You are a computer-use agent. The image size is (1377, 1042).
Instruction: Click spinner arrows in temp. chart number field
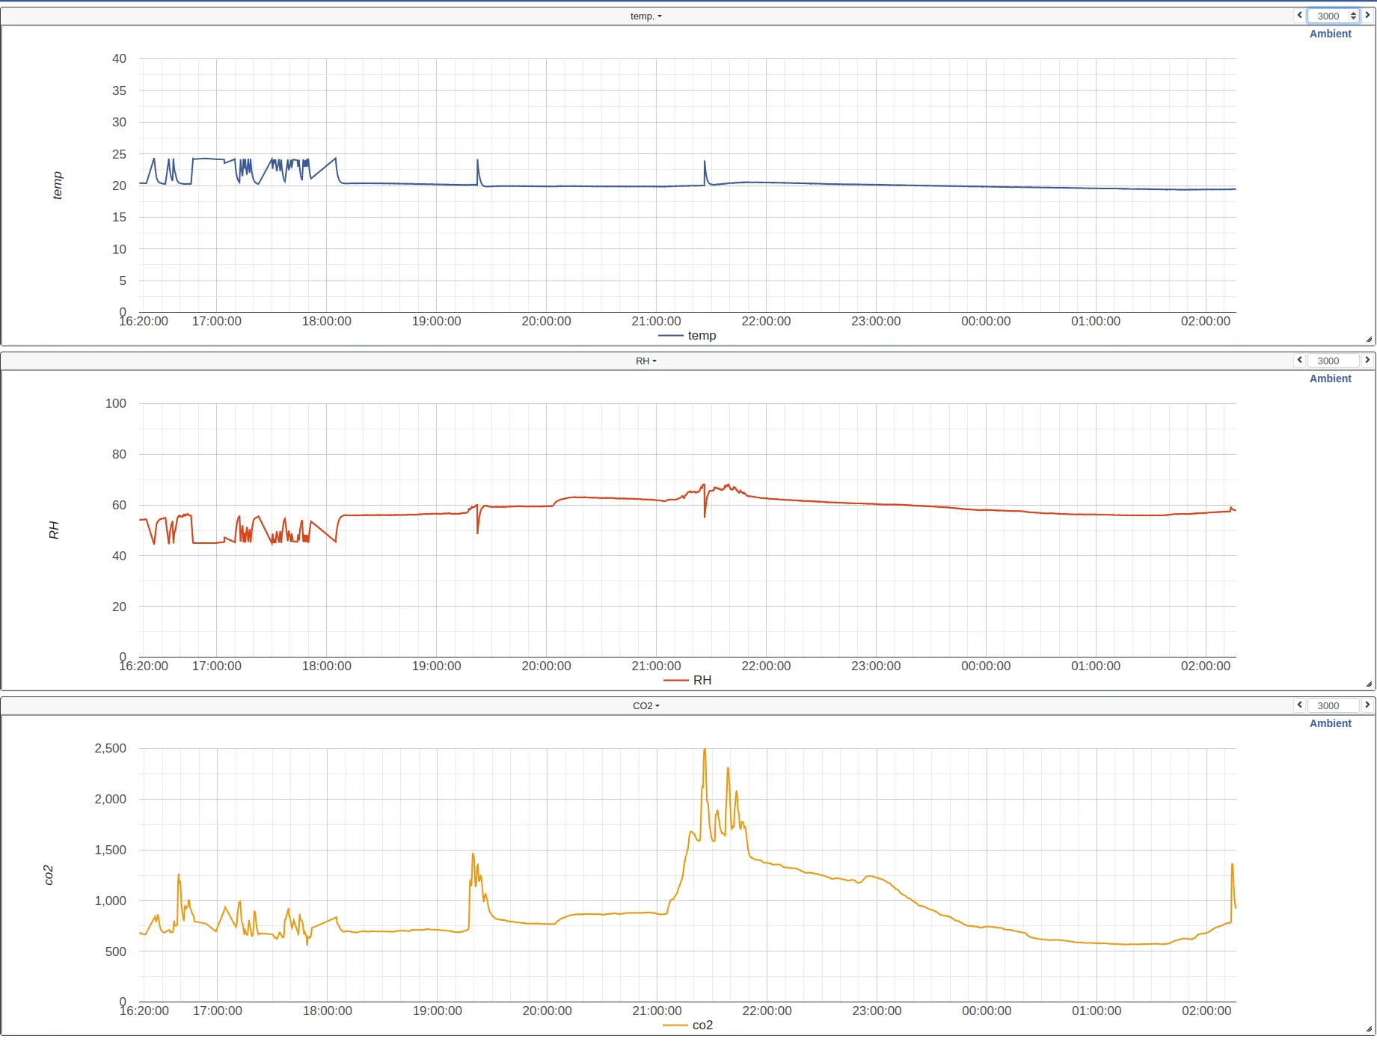(x=1353, y=16)
